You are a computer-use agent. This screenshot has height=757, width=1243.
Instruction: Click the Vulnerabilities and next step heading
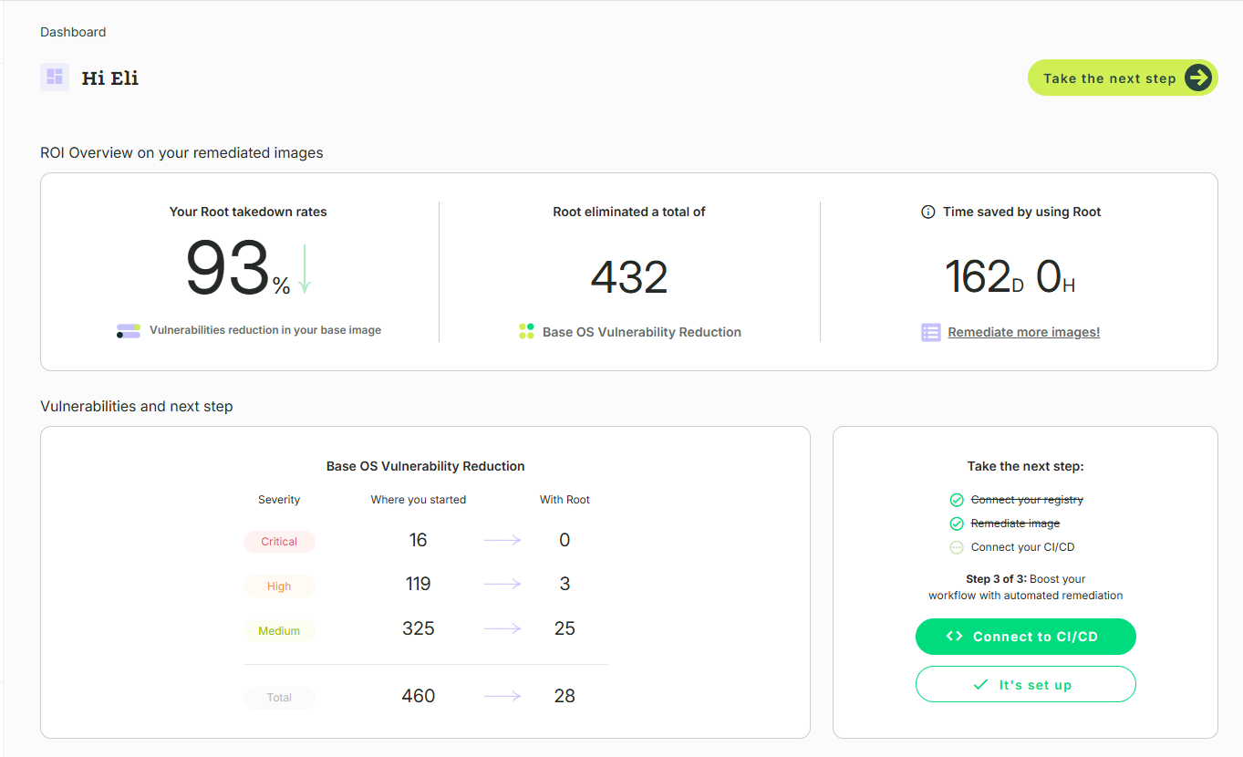(x=137, y=407)
